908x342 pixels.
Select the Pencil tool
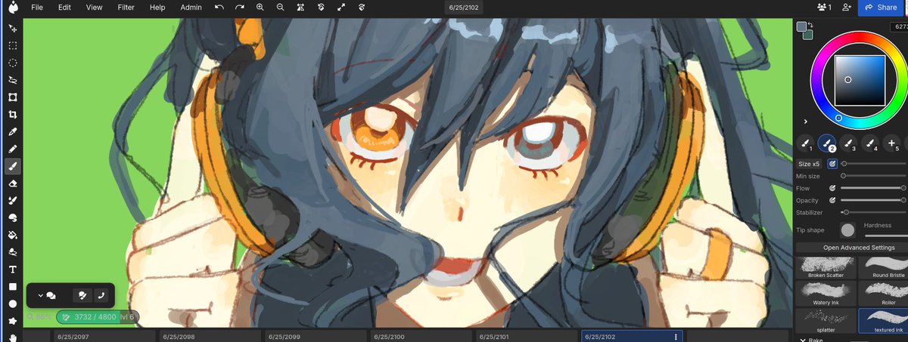point(12,149)
